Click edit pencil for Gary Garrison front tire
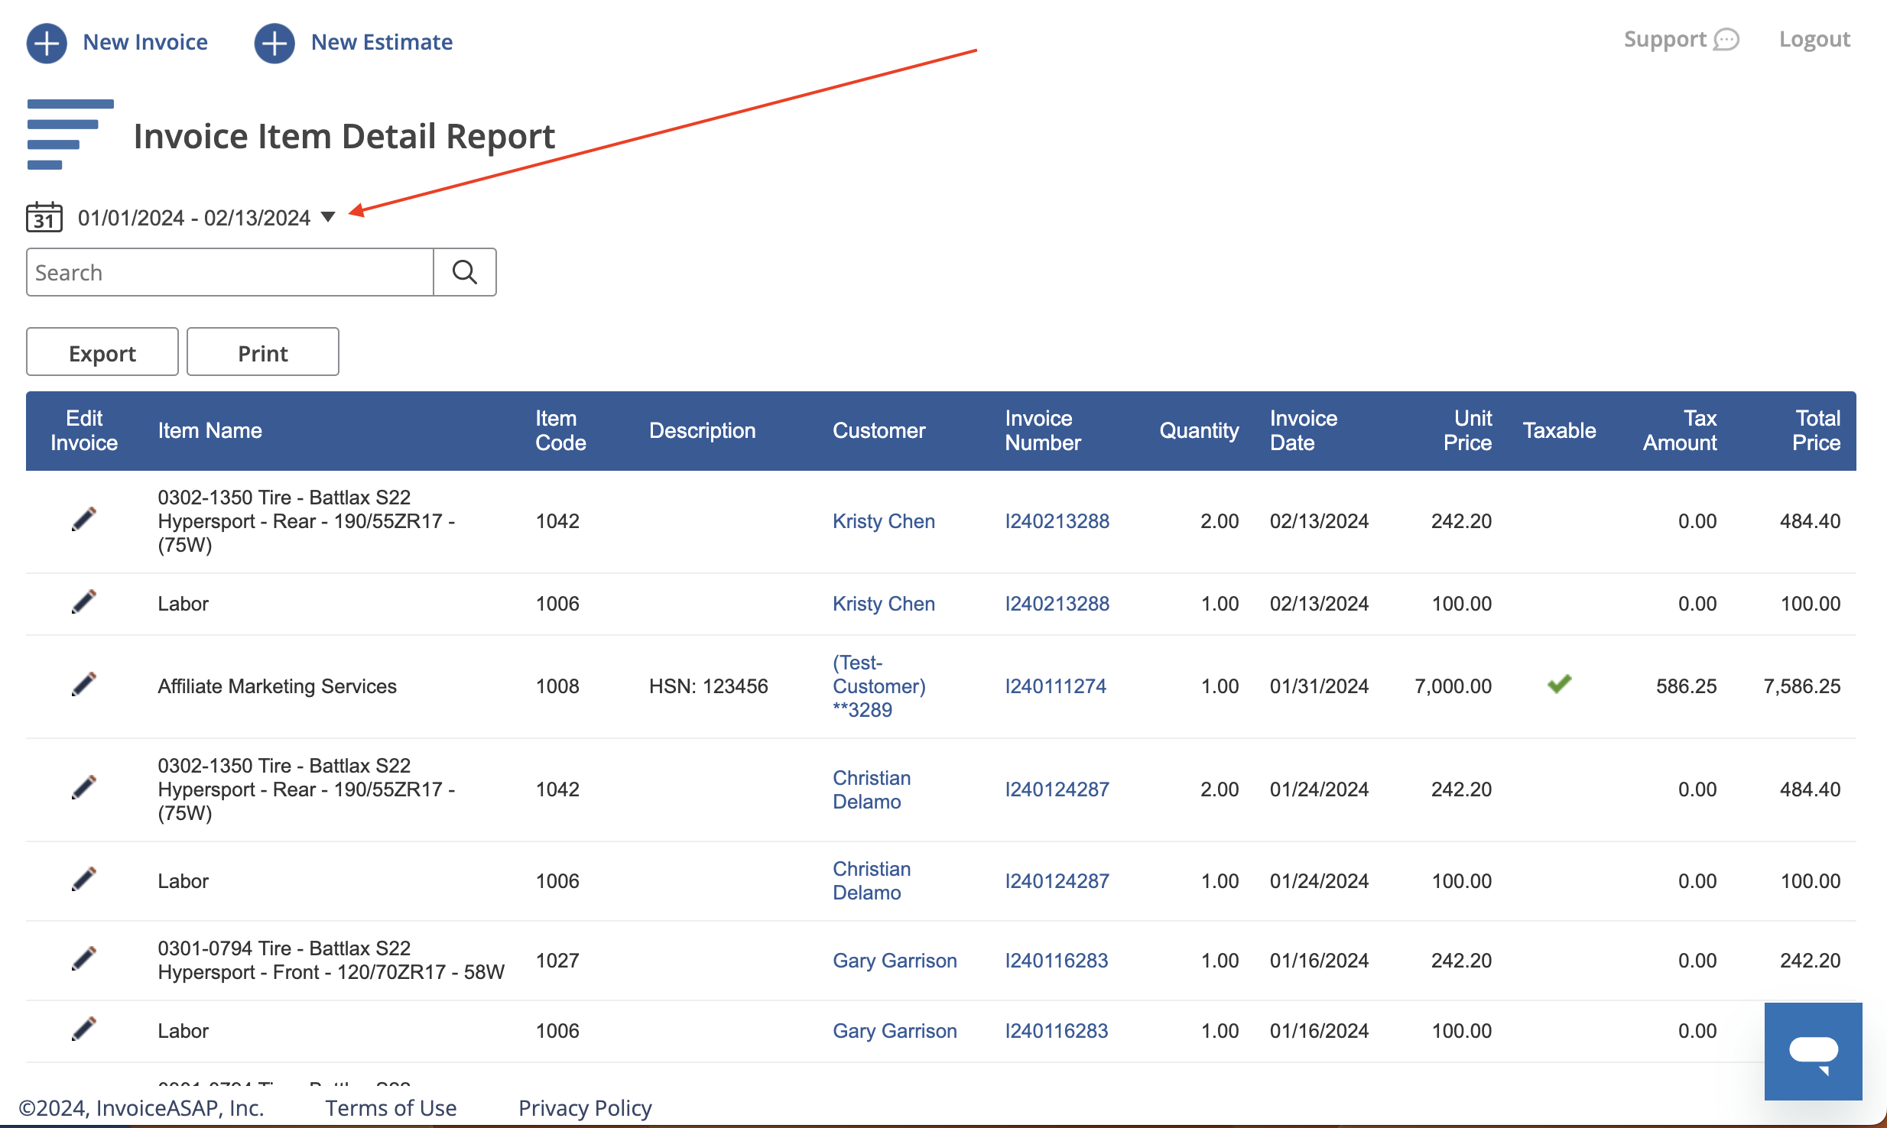Viewport: 1887px width, 1128px height. pos(83,959)
